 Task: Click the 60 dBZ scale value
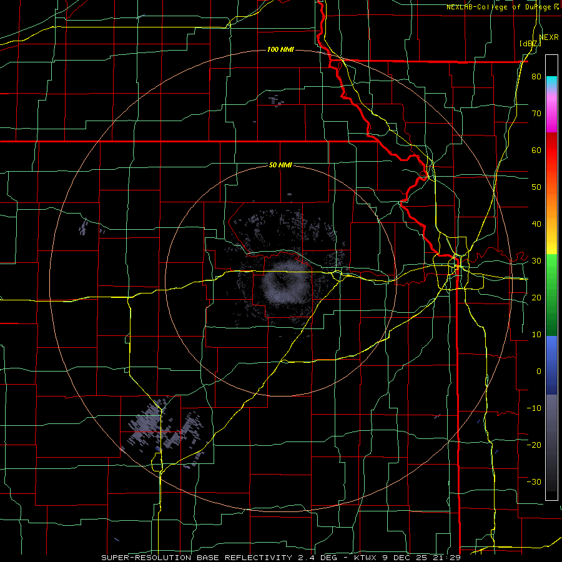pyautogui.click(x=536, y=150)
